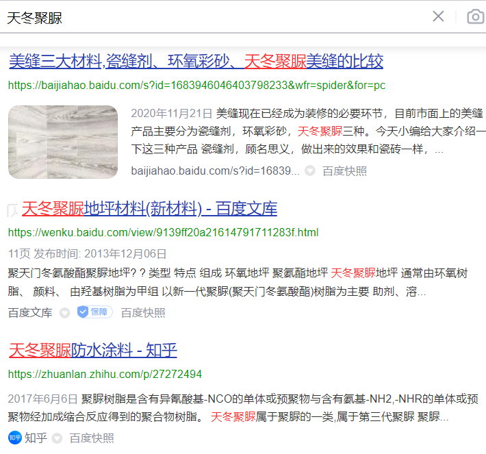The width and height of the screenshot is (486, 454).
Task: Click the icon left of 天冬聚脲地坪材料 title
Action: [12, 210]
